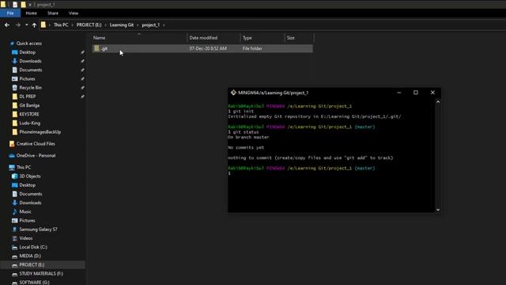Image resolution: width=506 pixels, height=285 pixels.
Task: Unpin Downloads using its pin icon
Action: 82,61
